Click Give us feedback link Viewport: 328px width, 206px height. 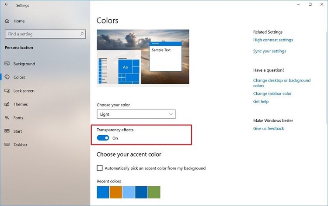pos(269,129)
